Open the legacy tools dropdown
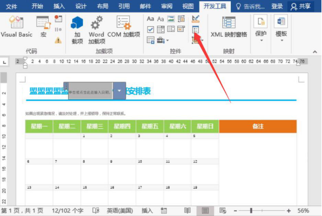The height and width of the screenshot is (216, 322). click(163, 40)
